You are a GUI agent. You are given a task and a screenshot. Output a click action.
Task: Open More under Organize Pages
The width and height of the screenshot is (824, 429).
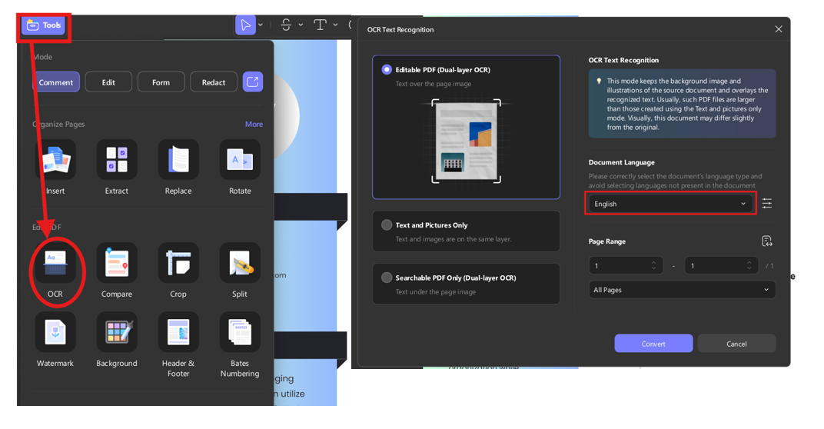[254, 124]
